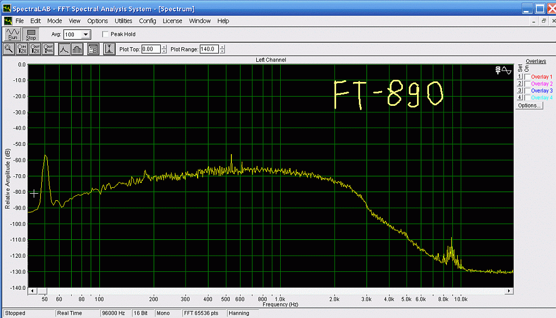Click the cyan Overlay 4 label

542,98
